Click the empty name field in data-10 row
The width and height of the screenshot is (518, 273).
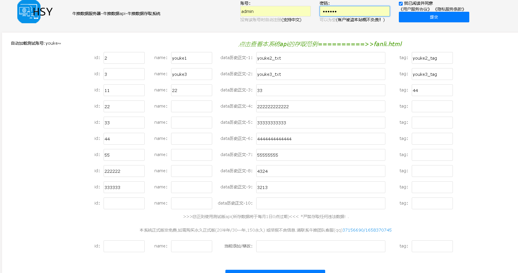(x=192, y=203)
